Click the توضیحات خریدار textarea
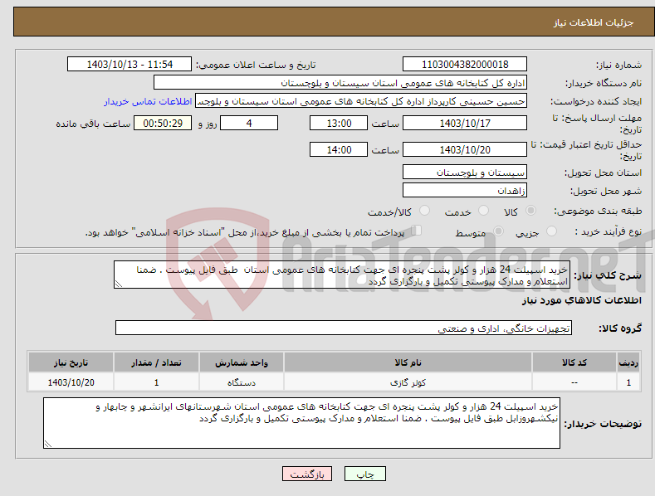Screen dimensions: 655x496 (x=301, y=423)
